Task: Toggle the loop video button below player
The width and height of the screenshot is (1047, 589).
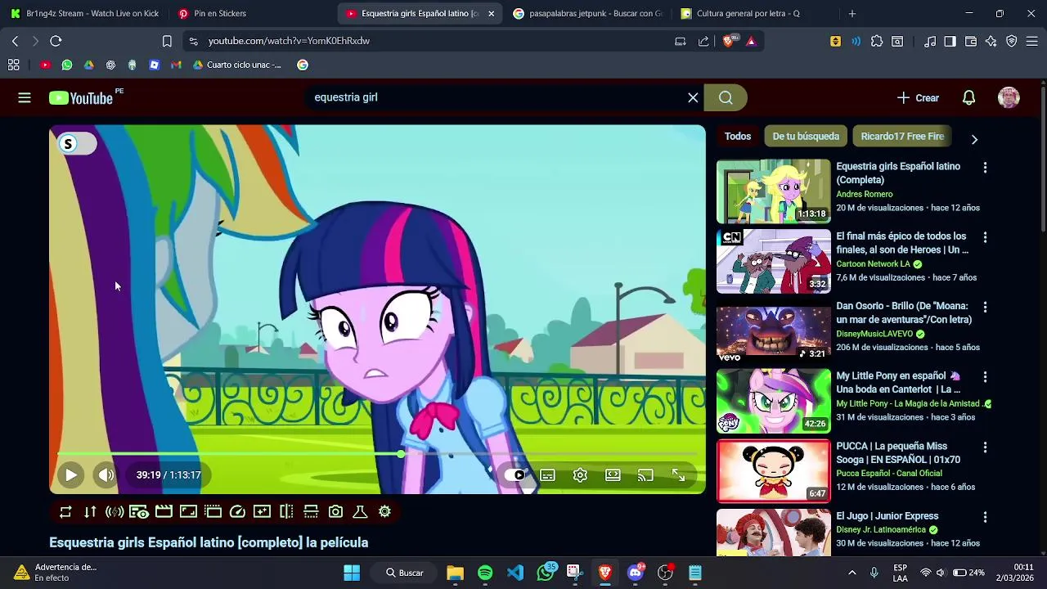Action: click(65, 511)
